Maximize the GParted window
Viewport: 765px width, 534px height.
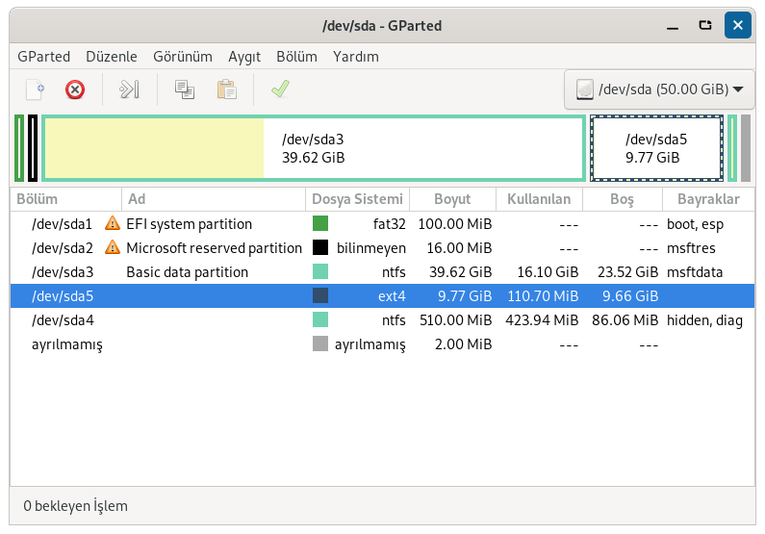tap(705, 25)
